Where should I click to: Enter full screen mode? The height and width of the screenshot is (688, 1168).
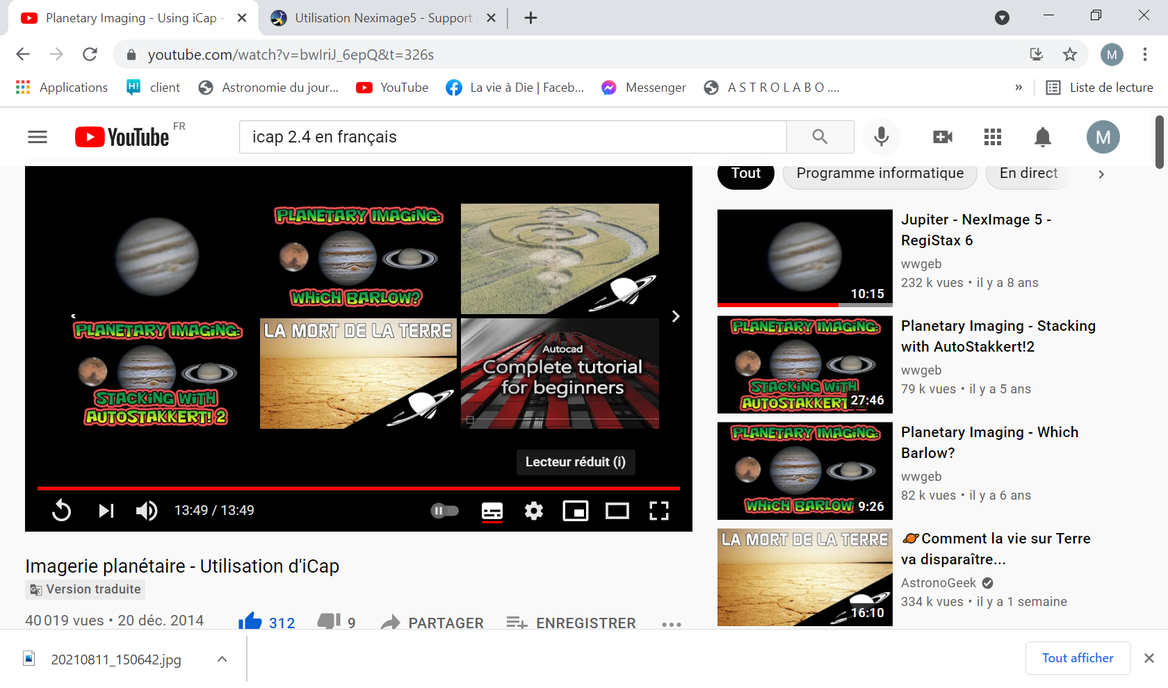pos(659,511)
